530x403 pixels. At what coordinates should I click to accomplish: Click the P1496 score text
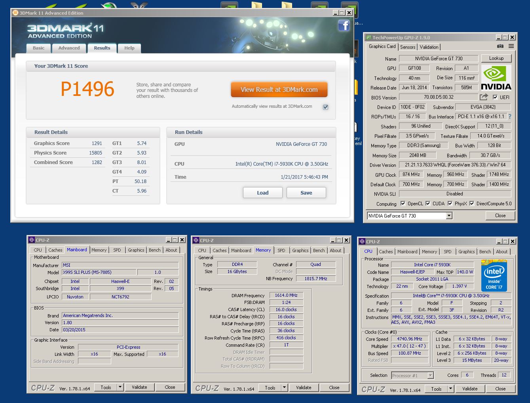pyautogui.click(x=87, y=89)
